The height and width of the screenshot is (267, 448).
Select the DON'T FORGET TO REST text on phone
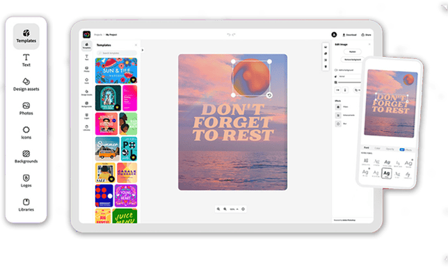point(390,104)
